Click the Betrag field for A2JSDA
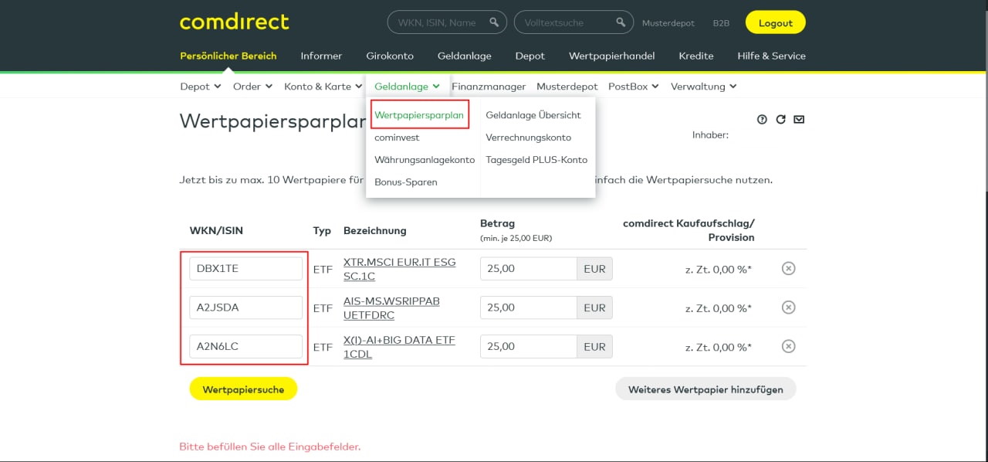The image size is (988, 462). tap(528, 307)
